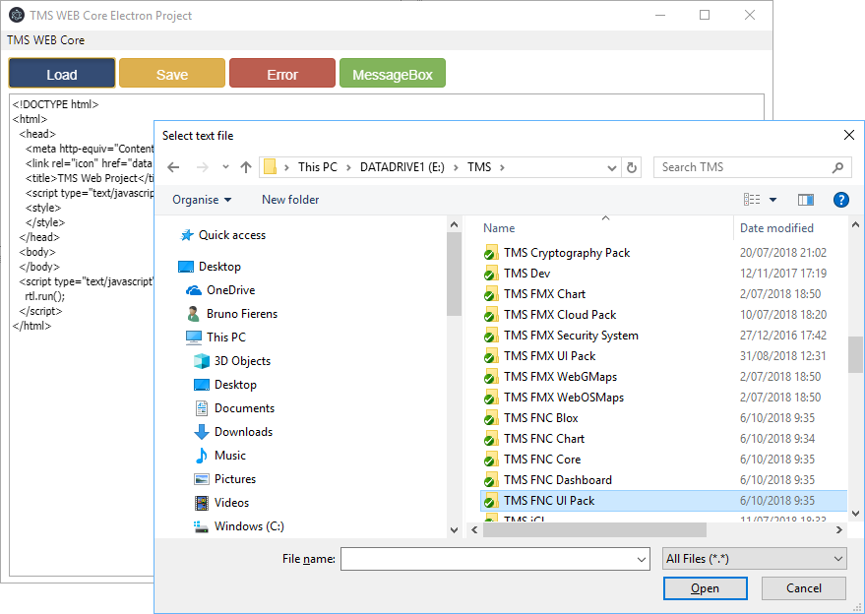Click the yellow Save button
This screenshot has width=865, height=614.
[172, 74]
